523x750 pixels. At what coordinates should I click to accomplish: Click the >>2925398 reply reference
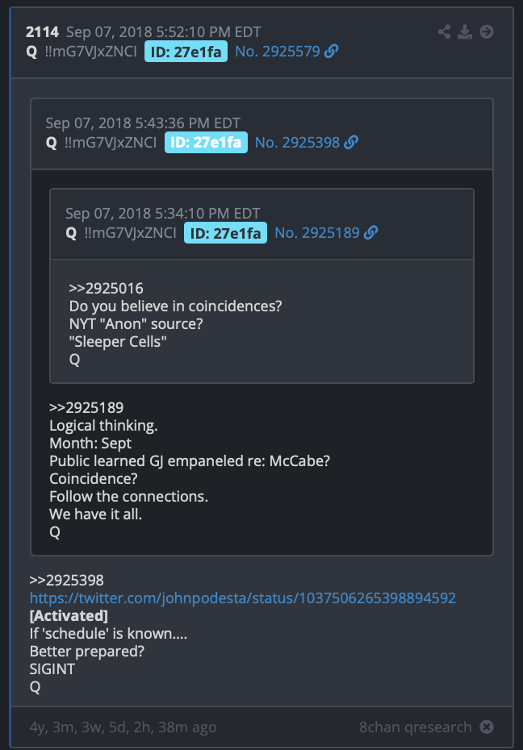(66, 580)
